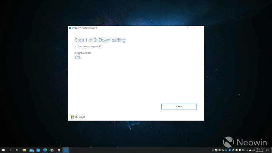This screenshot has width=272, height=153.
Task: Click the "Percent complete:" label
Action: (83, 53)
